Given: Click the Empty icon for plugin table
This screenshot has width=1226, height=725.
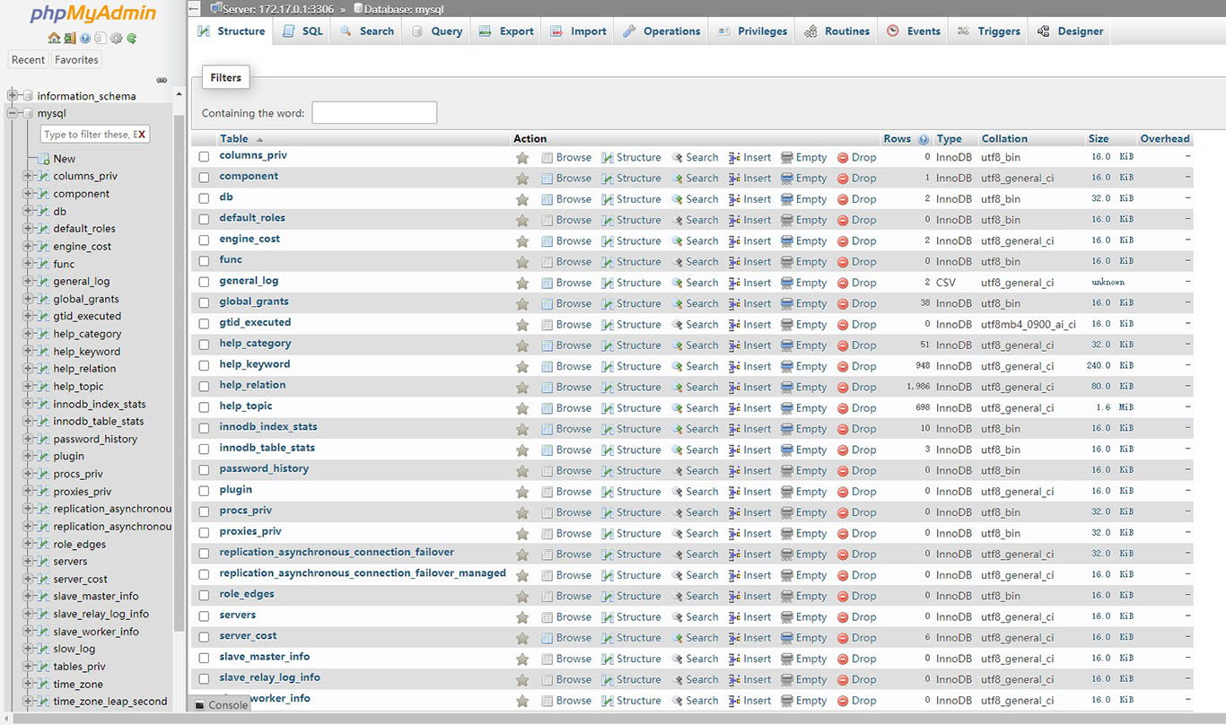Looking at the screenshot, I should [x=787, y=492].
